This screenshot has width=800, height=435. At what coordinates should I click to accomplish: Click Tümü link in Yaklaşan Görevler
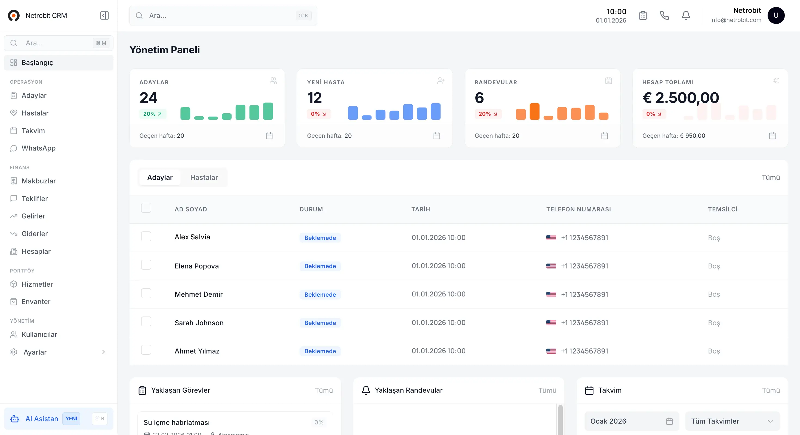point(324,390)
